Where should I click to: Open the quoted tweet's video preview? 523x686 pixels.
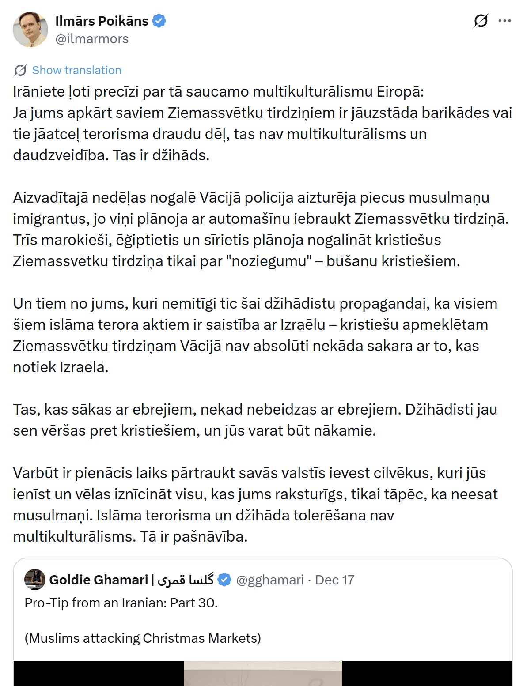pyautogui.click(x=262, y=673)
